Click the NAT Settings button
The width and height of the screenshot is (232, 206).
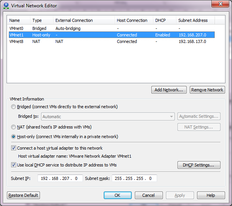pyautogui.click(x=199, y=127)
